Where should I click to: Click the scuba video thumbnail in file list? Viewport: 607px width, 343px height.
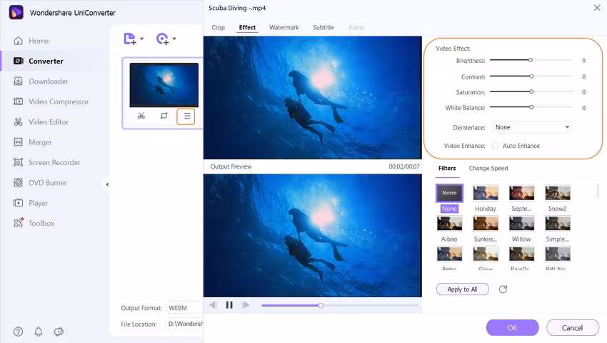(164, 85)
